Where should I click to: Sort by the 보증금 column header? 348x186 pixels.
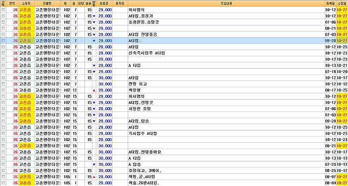tap(104, 3)
